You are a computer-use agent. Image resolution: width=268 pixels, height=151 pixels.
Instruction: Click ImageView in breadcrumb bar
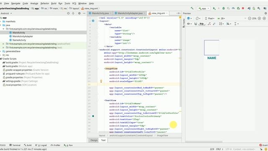click(x=162, y=135)
